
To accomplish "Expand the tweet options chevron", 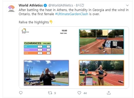I will 127,5.
